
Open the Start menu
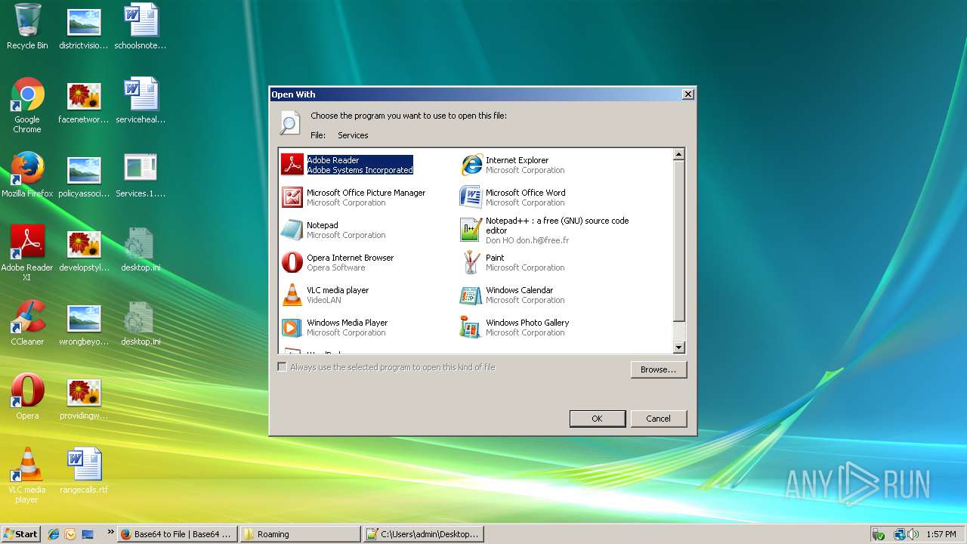[20, 534]
